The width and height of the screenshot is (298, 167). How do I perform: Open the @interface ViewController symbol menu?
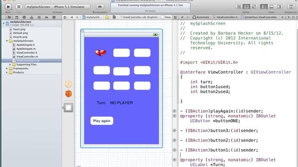click(259, 17)
